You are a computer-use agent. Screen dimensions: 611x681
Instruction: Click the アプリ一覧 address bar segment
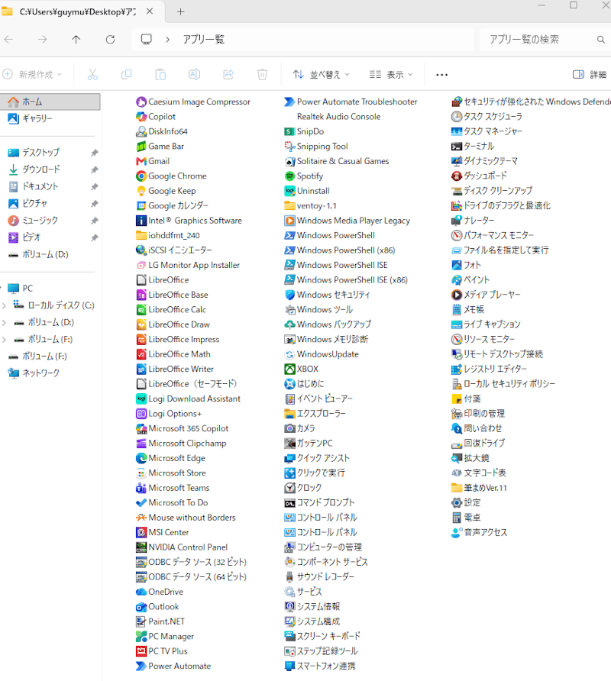[203, 40]
